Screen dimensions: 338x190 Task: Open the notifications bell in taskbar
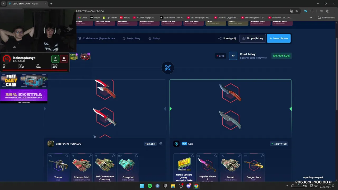tap(332, 186)
